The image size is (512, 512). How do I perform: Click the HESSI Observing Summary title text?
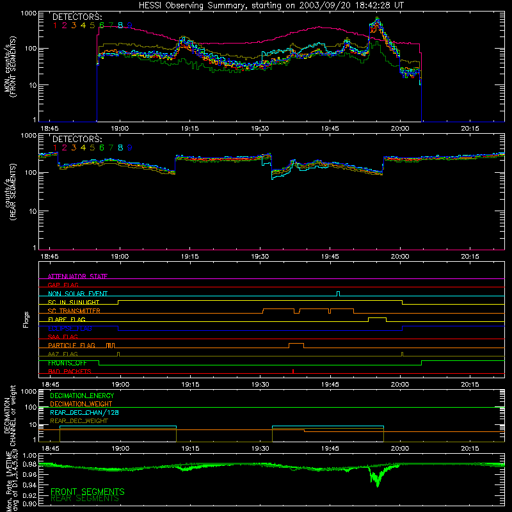(x=271, y=5)
